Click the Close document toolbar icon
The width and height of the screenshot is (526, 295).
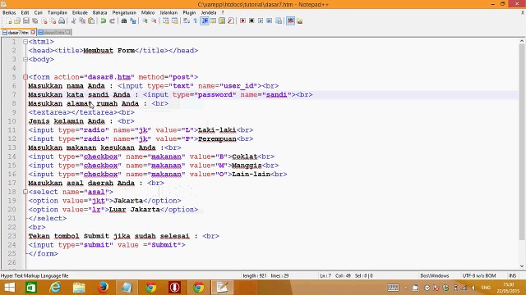(x=44, y=20)
